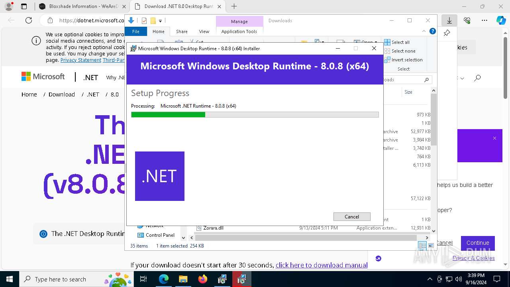
Task: Click taskbar search box
Action: point(77,279)
